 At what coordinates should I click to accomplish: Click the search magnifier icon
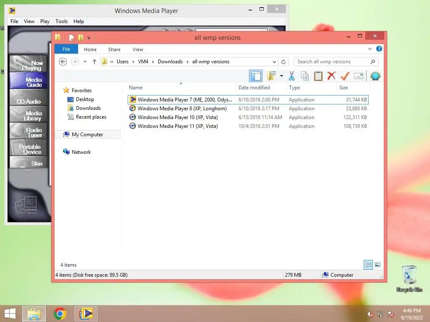(x=372, y=62)
